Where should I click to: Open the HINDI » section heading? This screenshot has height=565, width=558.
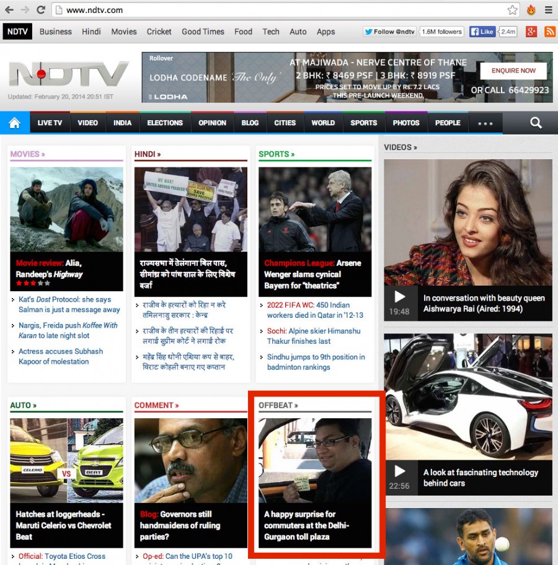[x=148, y=154]
